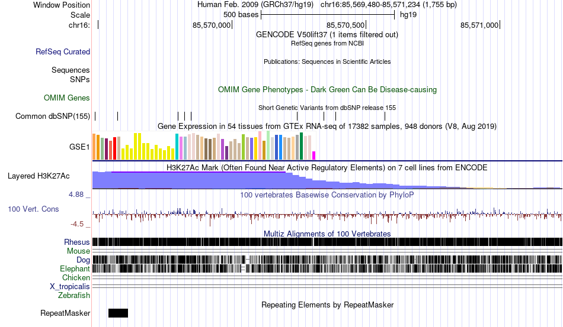Click the 85,570,000 ruler coordinate
The width and height of the screenshot is (563, 327).
click(212, 25)
